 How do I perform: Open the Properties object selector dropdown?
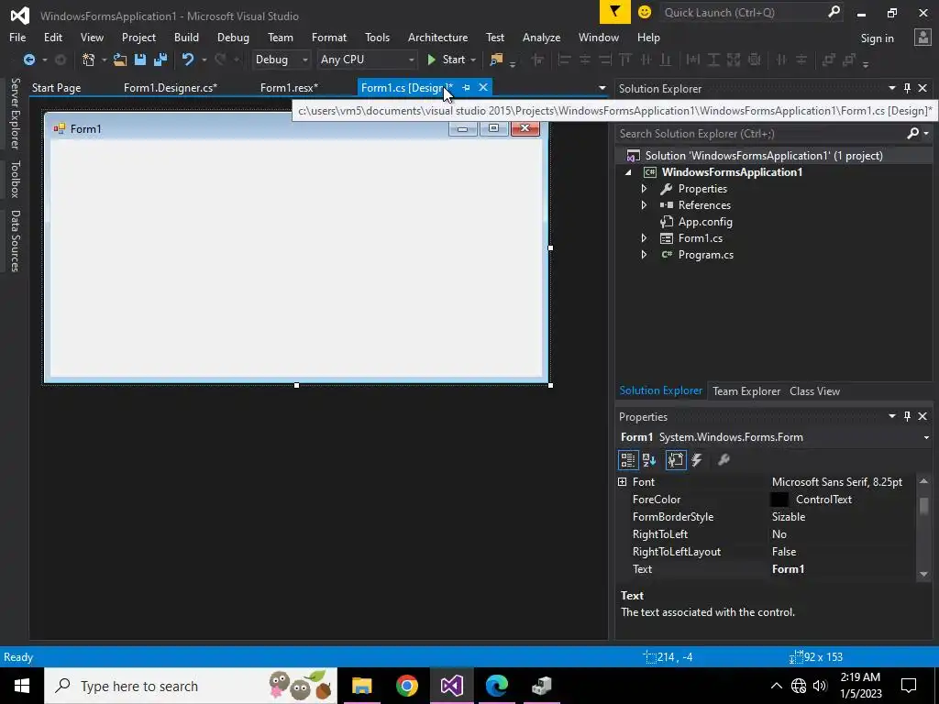click(927, 437)
